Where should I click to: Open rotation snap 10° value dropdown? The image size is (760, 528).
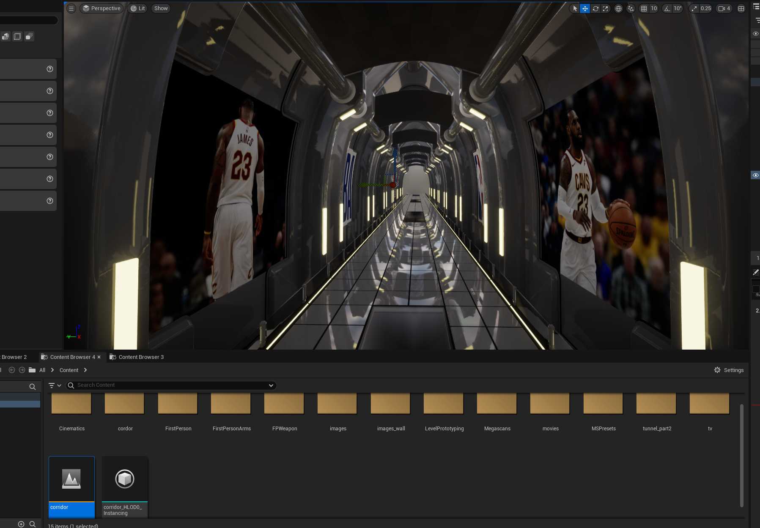(678, 8)
